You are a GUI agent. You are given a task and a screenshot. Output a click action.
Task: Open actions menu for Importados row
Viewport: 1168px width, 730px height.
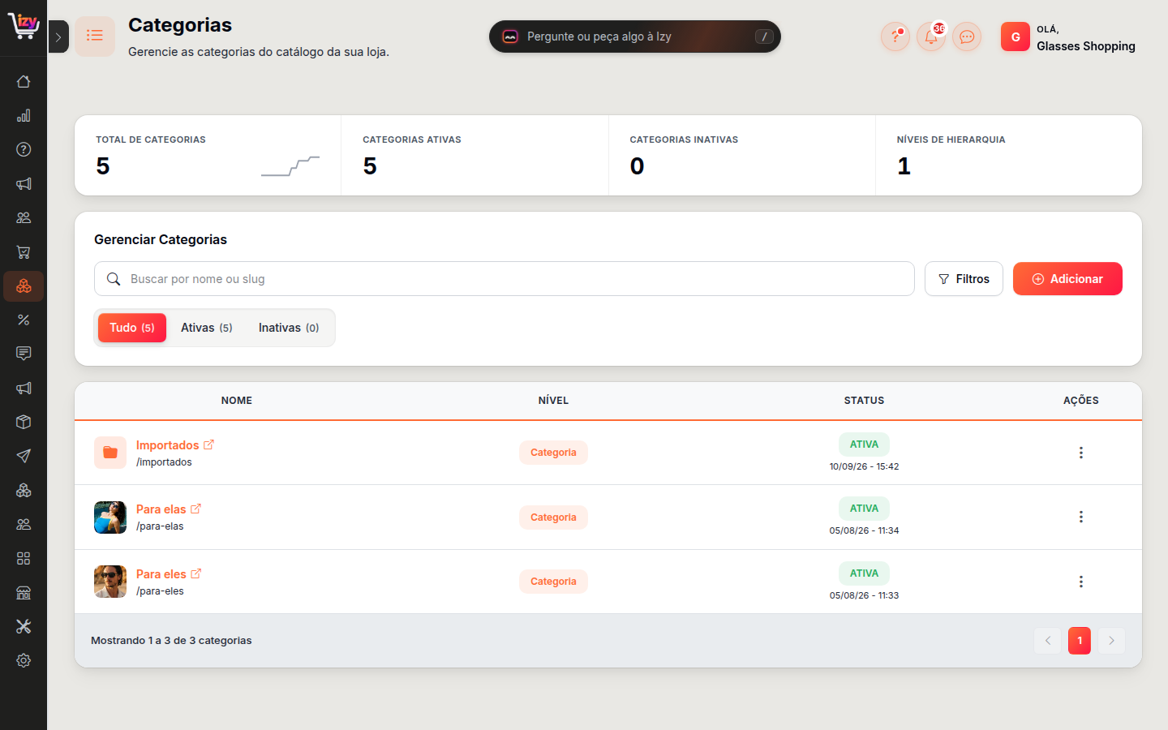(x=1081, y=453)
